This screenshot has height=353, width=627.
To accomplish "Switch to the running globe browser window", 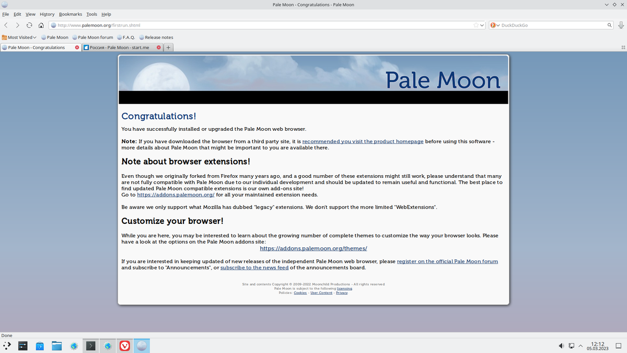I will tap(108, 346).
